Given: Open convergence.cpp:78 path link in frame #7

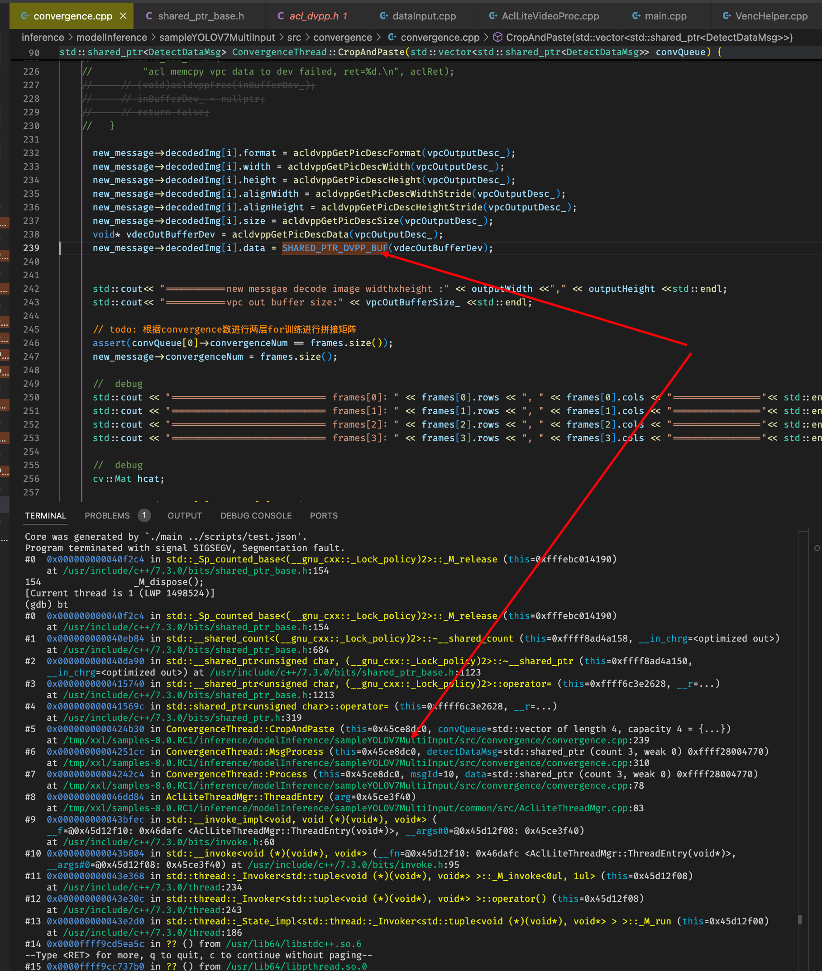Looking at the screenshot, I should click(353, 785).
